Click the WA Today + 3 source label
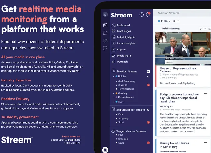Viewport: 211px width, 153px height. (166, 106)
